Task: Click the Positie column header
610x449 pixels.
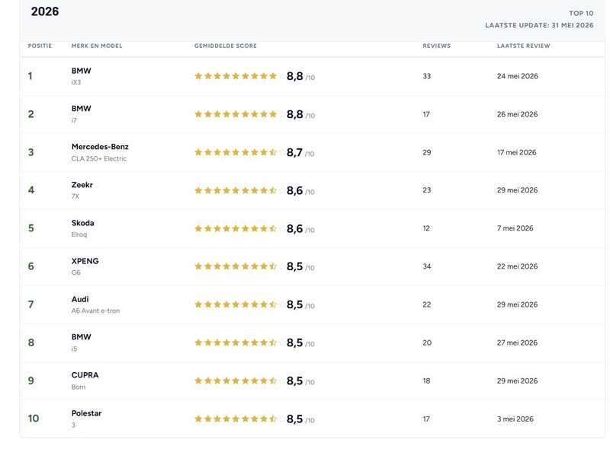Action: [x=40, y=46]
